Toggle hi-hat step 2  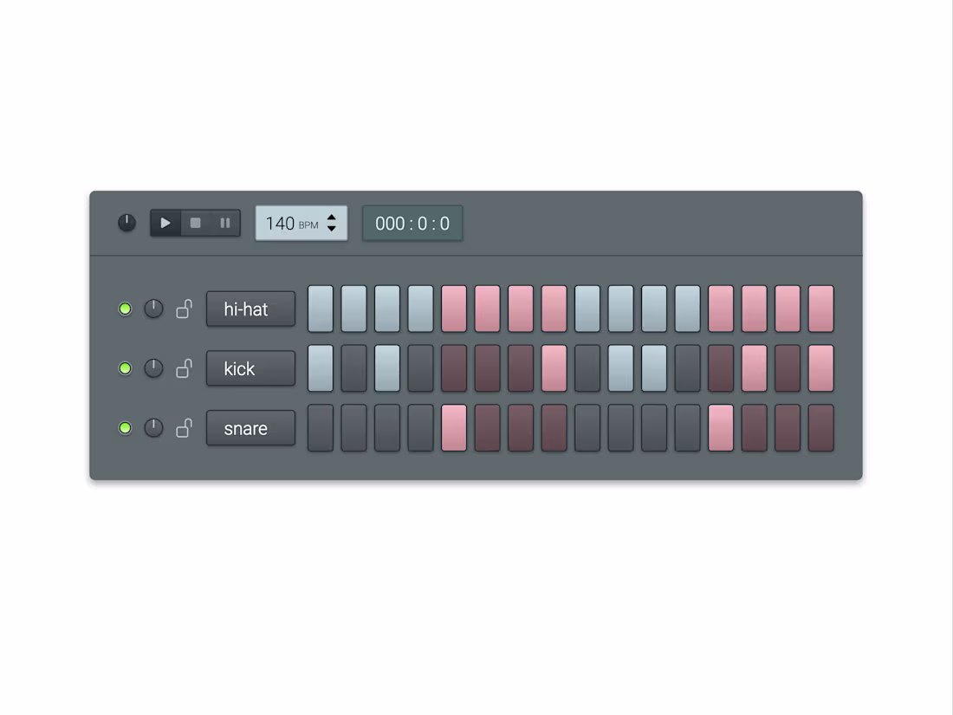pos(353,309)
